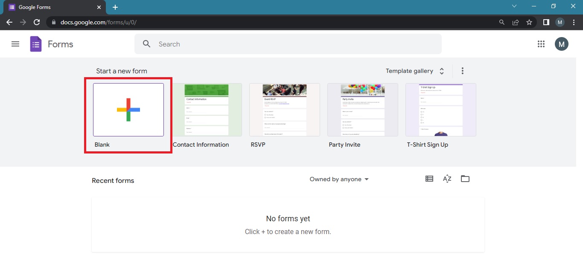The height and width of the screenshot is (272, 583).
Task: Choose the Contact Information template
Action: tap(207, 110)
